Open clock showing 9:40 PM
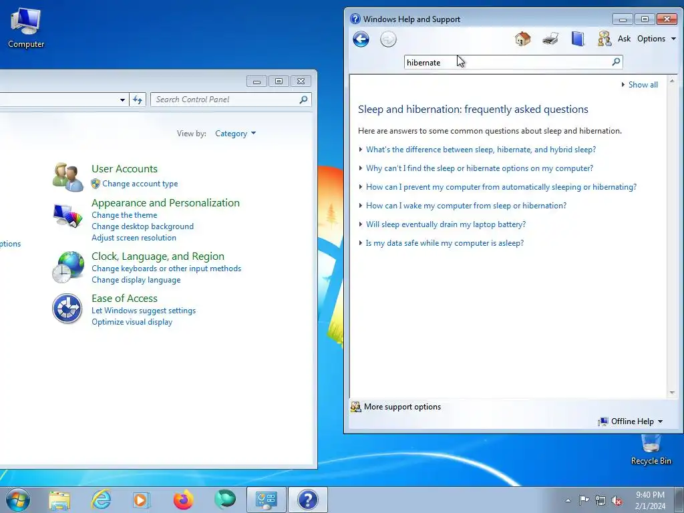The image size is (684, 513). 650,500
